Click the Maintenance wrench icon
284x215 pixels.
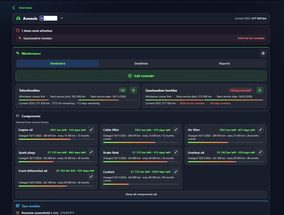click(x=18, y=53)
